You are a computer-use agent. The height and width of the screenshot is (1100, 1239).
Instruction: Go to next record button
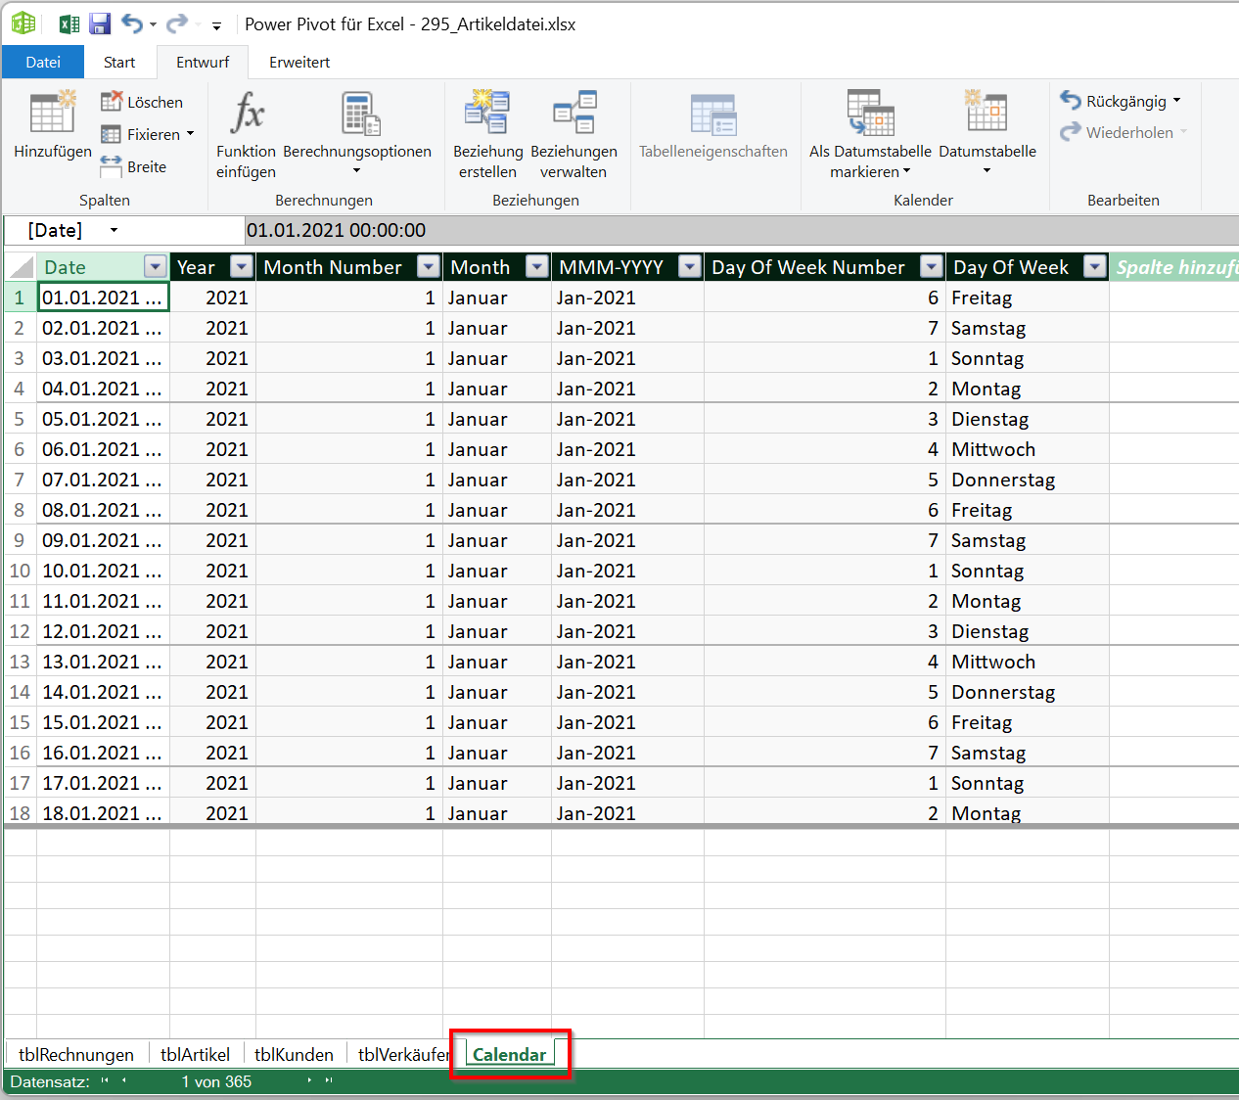[x=309, y=1080]
